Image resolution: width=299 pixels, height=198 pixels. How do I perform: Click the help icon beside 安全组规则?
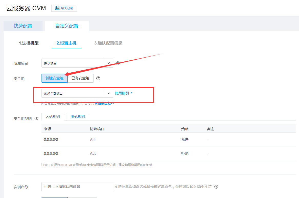36,118
